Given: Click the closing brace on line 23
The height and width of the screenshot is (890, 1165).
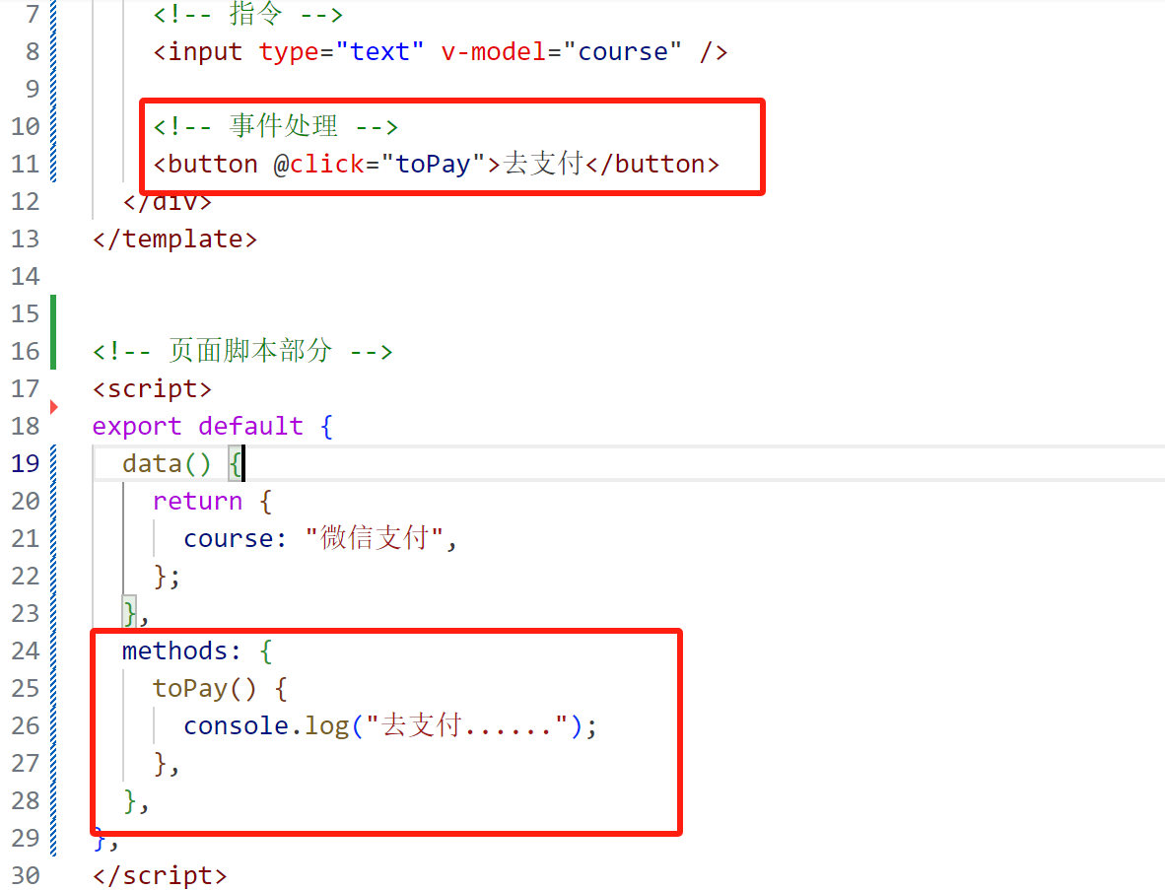Looking at the screenshot, I should pos(129,614).
